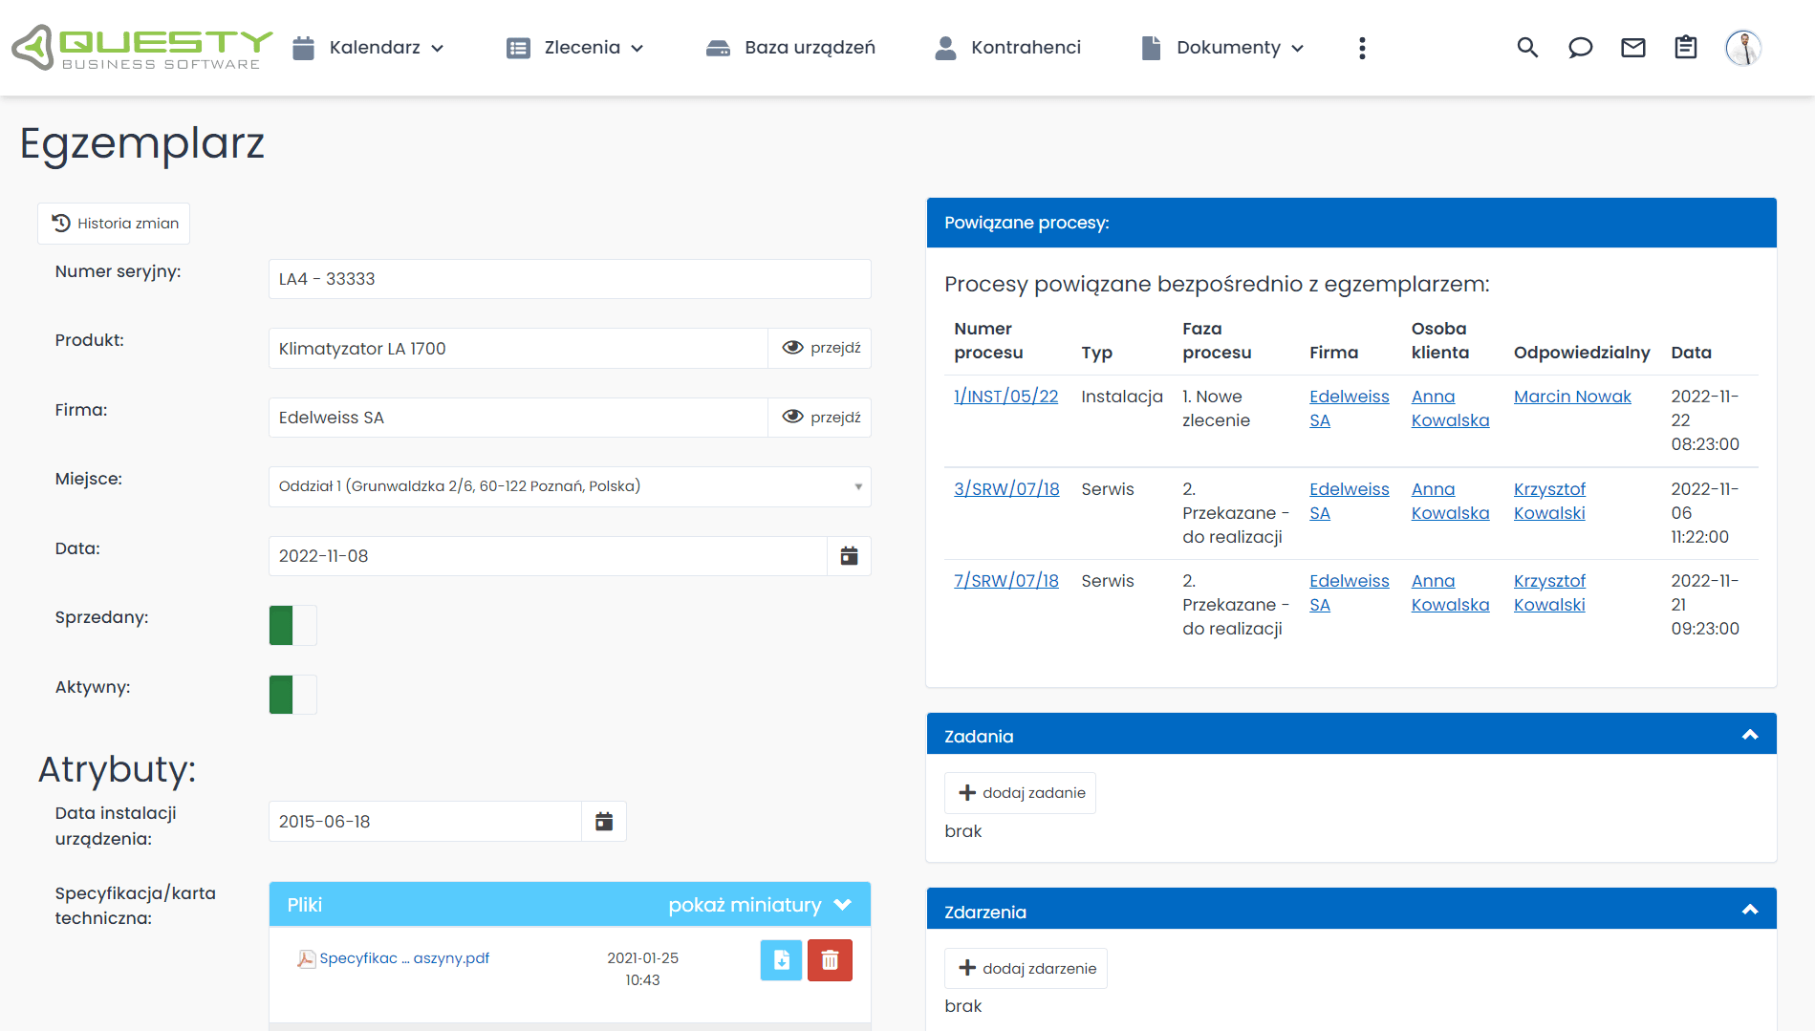Expand pokaż miniatury in Pliki
Screen dimensions: 1815x1031
pyautogui.click(x=759, y=905)
